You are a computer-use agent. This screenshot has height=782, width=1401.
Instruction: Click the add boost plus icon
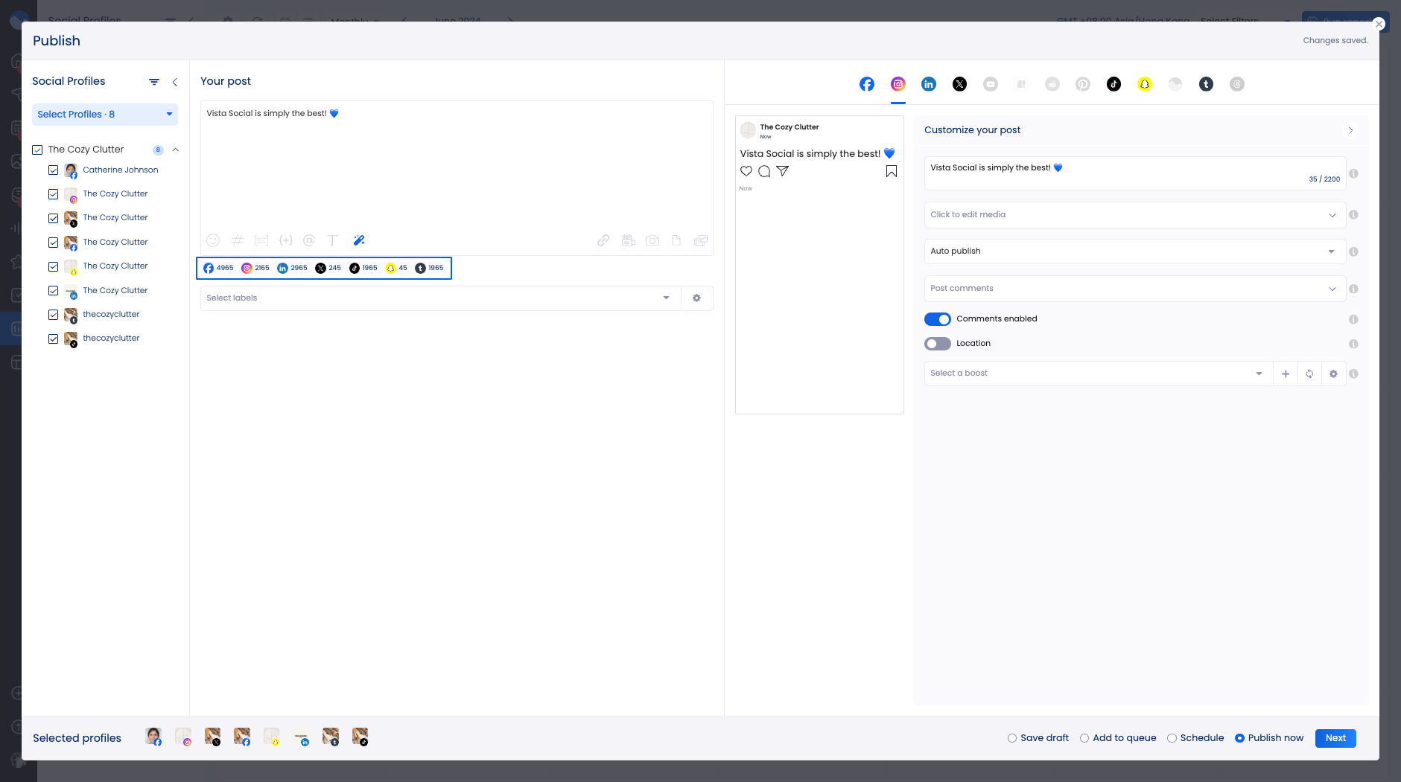click(x=1286, y=374)
